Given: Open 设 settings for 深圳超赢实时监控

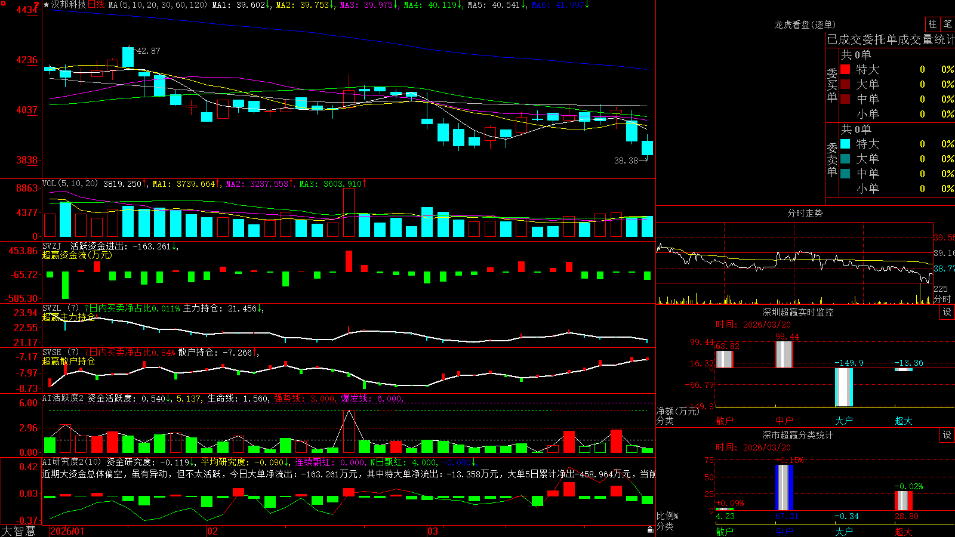Looking at the screenshot, I should 947,312.
